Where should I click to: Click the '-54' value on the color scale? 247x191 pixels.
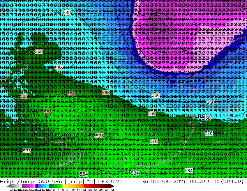(12, 190)
